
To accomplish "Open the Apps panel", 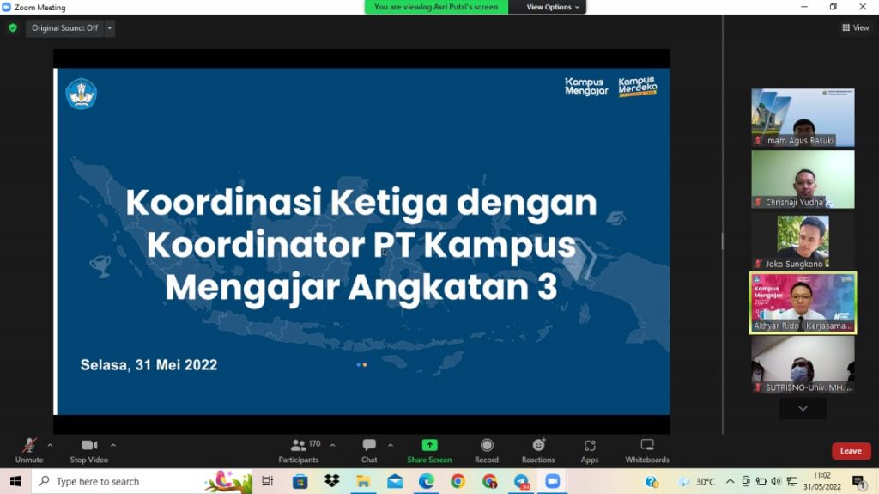I will pos(590,449).
